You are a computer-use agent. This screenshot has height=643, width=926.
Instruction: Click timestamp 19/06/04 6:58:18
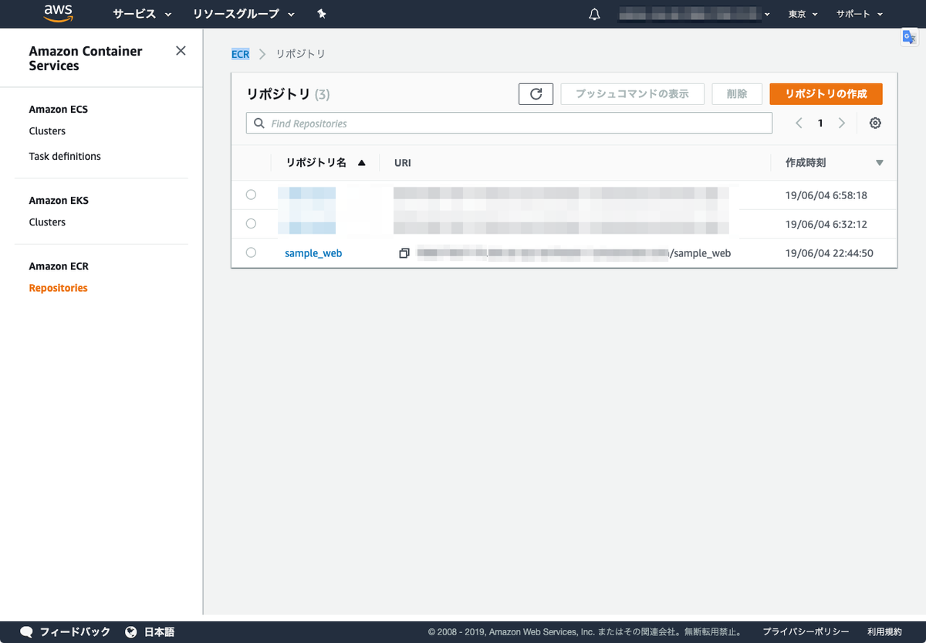point(826,195)
